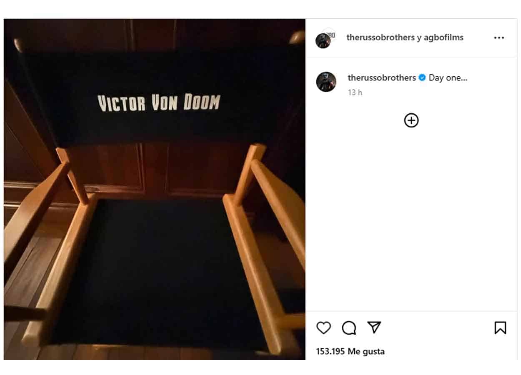Save the post with the bookmark icon
This screenshot has height=375, width=521.
point(500,328)
